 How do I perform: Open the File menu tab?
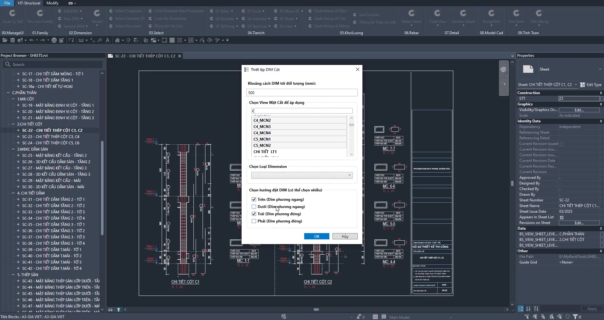pos(7,3)
